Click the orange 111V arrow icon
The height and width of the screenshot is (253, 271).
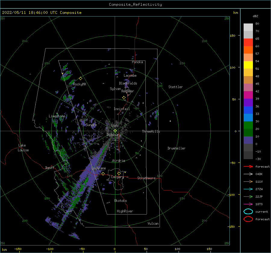pyautogui.click(x=248, y=181)
